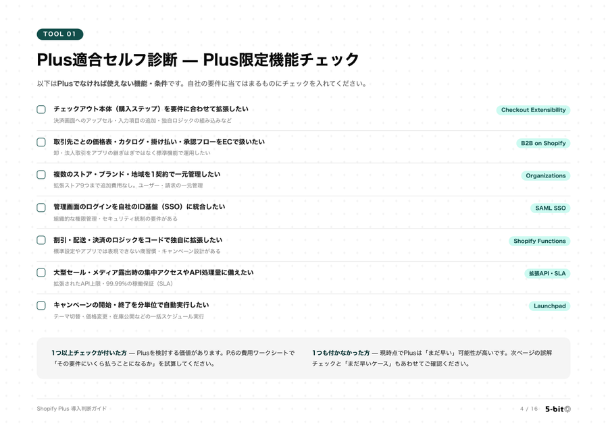Click the Checkout Extensibility tag
The image size is (608, 429).
point(533,110)
